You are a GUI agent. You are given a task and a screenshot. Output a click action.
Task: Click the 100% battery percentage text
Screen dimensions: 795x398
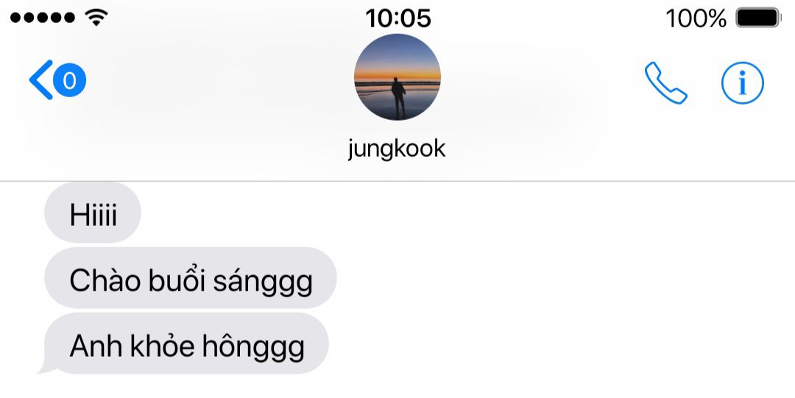(696, 18)
